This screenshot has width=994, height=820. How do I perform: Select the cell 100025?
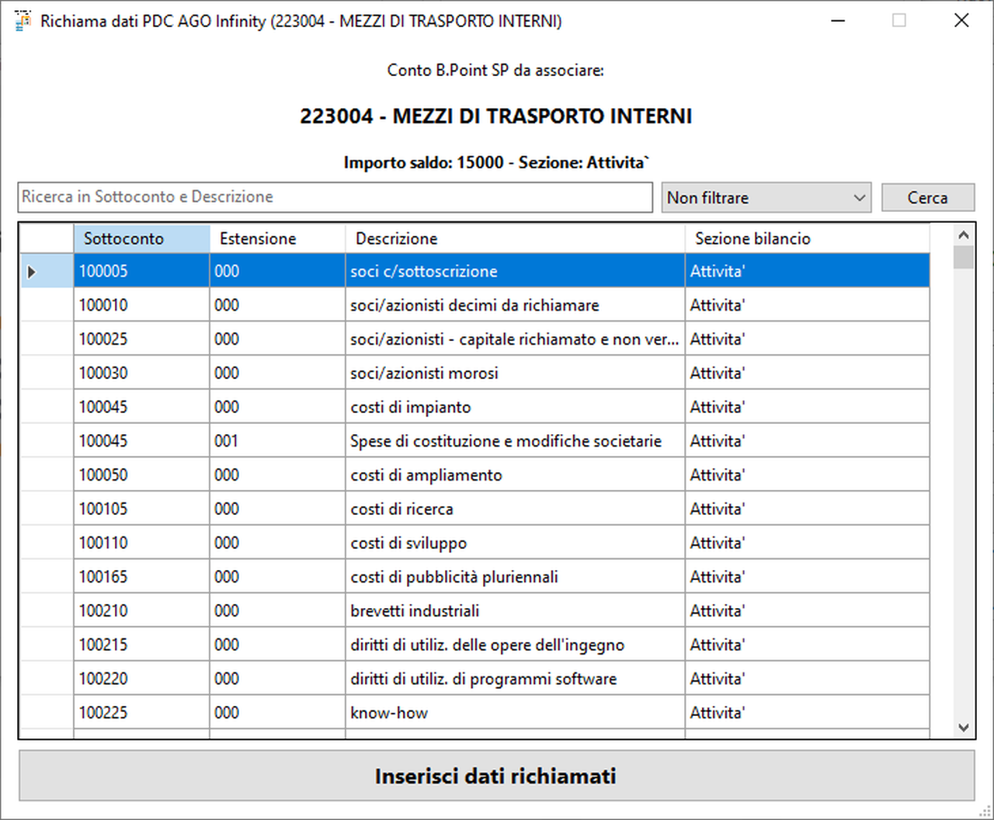[142, 339]
